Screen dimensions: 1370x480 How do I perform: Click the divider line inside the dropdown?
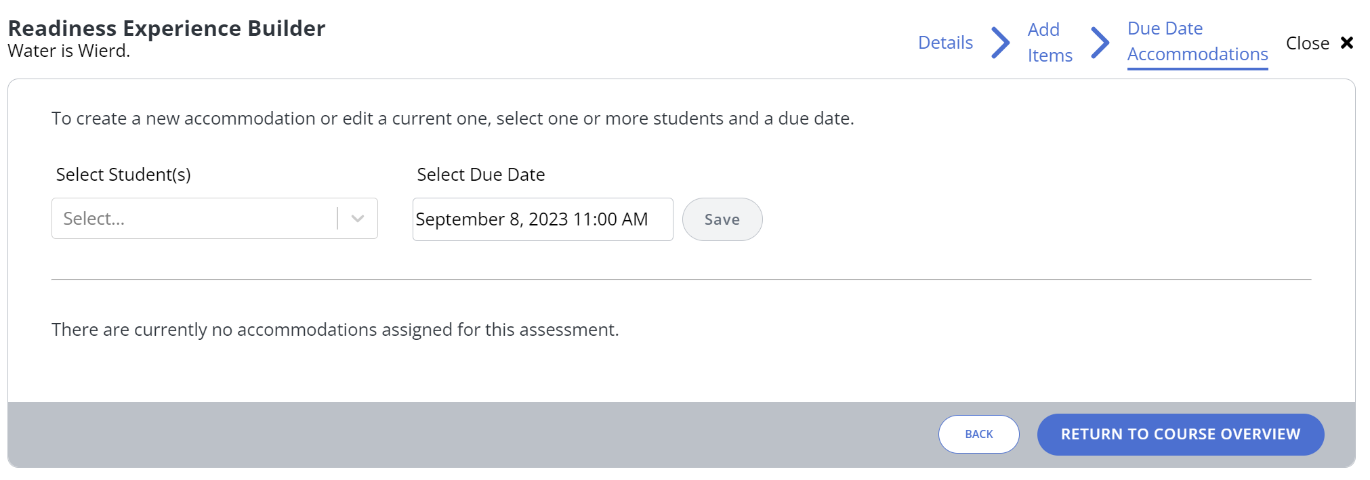[337, 219]
